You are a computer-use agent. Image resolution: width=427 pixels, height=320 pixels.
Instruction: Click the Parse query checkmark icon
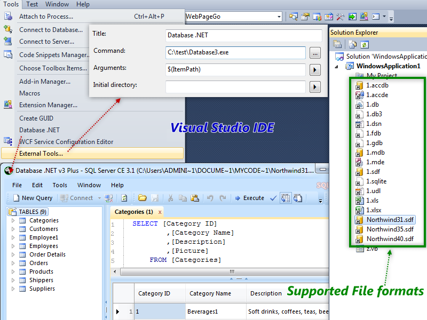273,198
